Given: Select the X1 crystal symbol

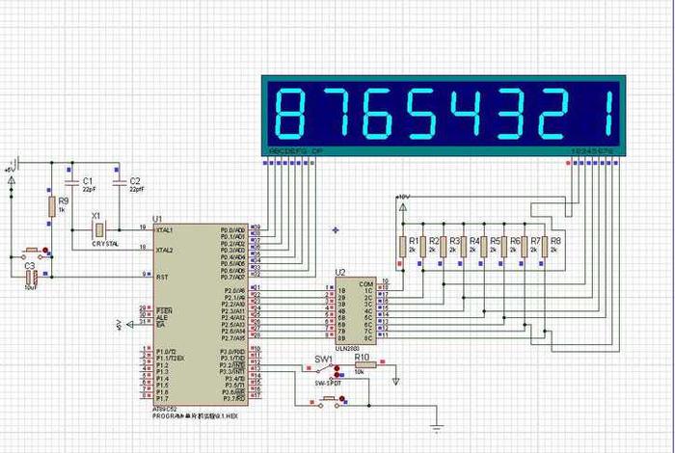Looking at the screenshot, I should point(99,230).
